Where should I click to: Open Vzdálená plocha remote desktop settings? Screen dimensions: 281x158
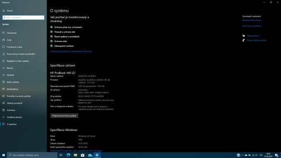point(12,117)
